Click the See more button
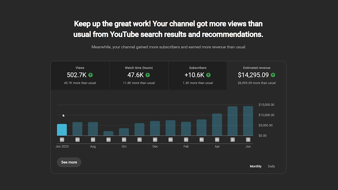The height and width of the screenshot is (190, 338). (69, 162)
